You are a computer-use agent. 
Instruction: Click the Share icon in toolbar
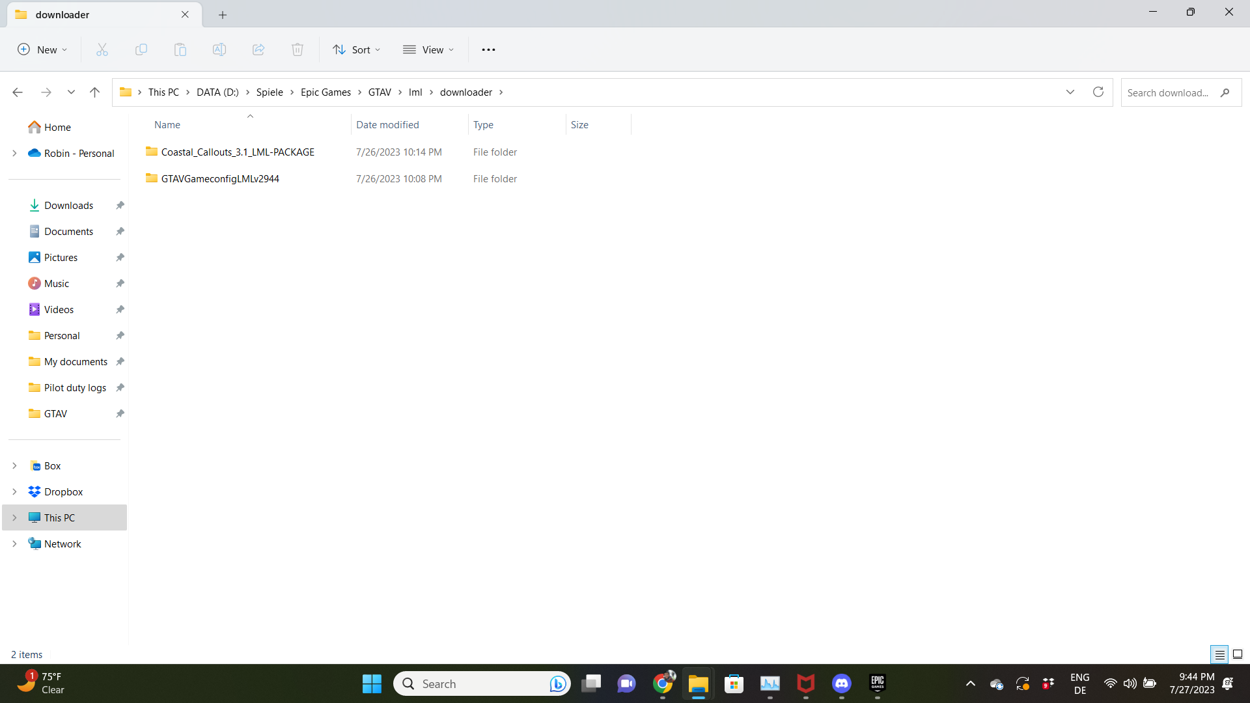point(258,49)
